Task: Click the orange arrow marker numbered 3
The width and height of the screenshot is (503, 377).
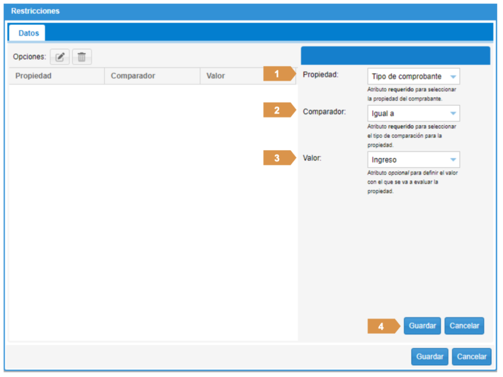Action: click(278, 158)
